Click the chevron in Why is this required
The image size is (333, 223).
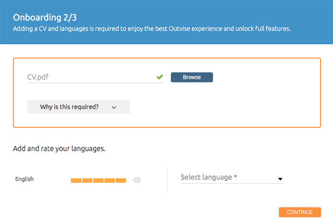[114, 107]
